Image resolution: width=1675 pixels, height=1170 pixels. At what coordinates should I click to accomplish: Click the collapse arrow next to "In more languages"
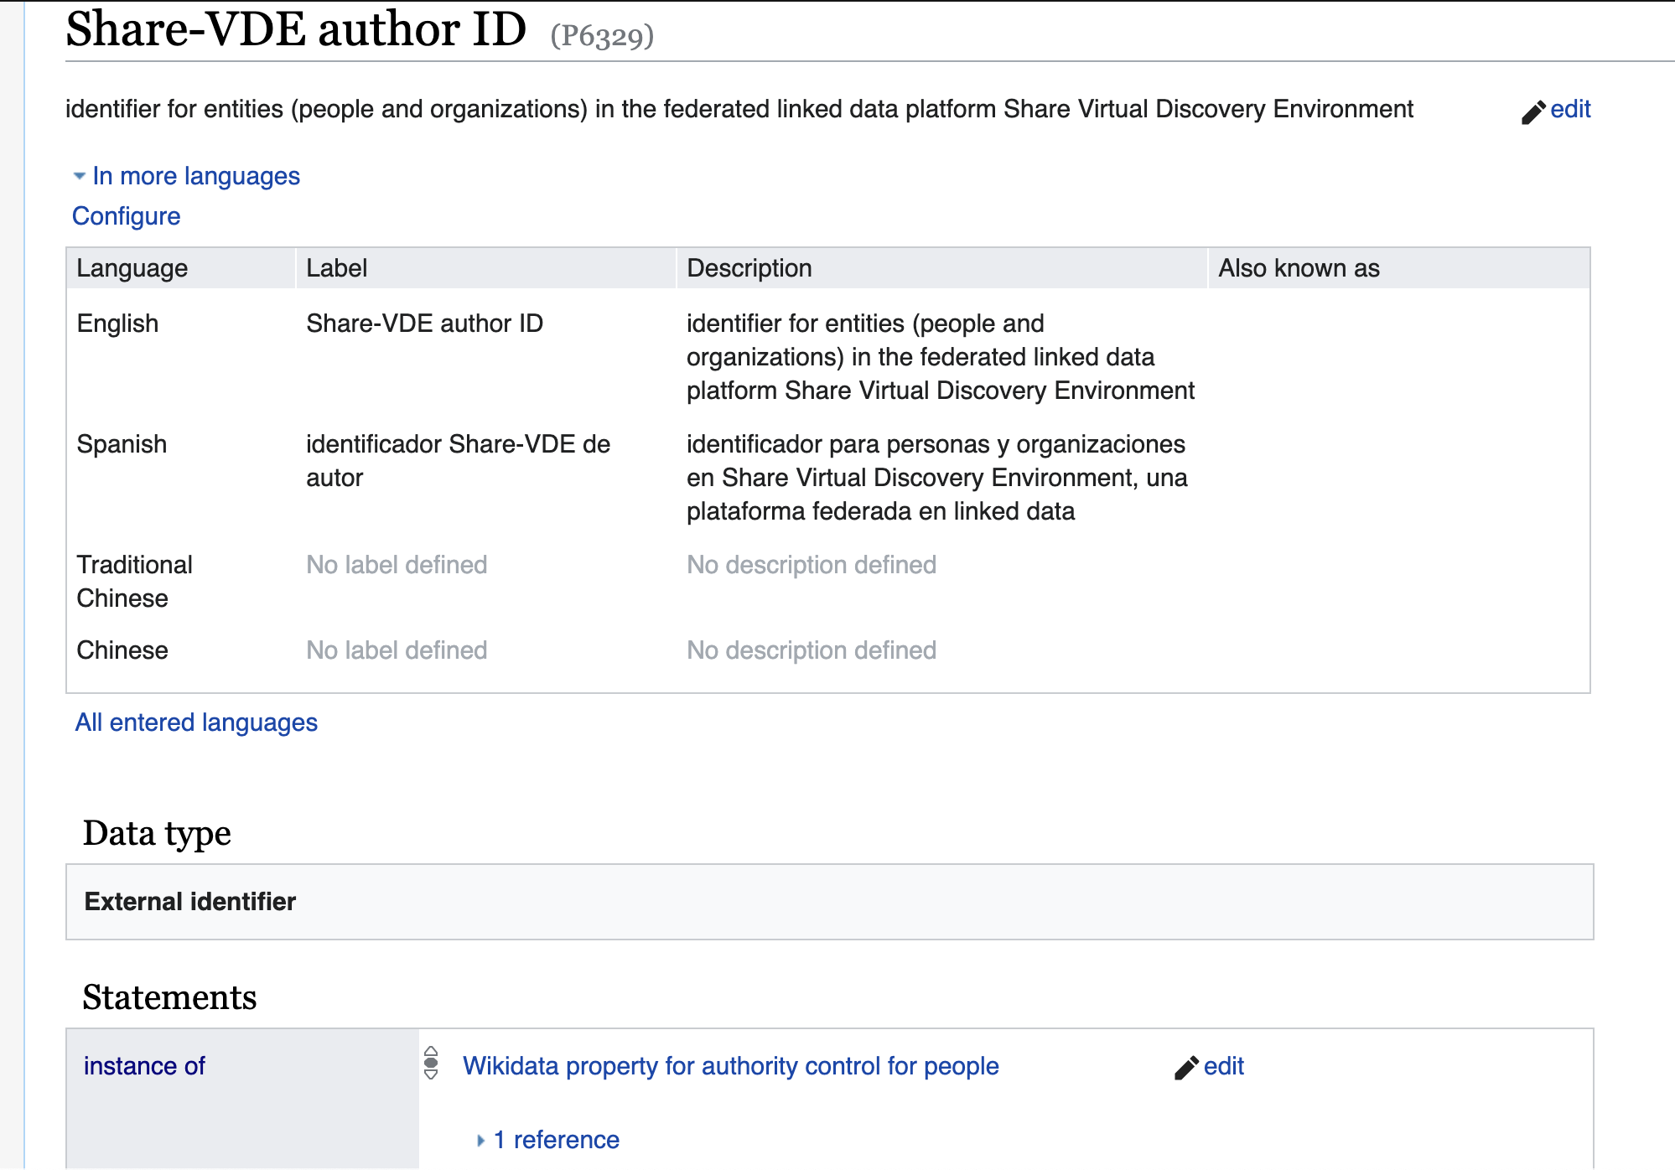click(78, 175)
